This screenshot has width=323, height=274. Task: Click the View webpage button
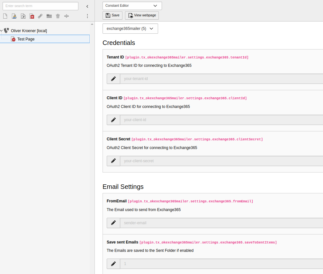[142, 15]
